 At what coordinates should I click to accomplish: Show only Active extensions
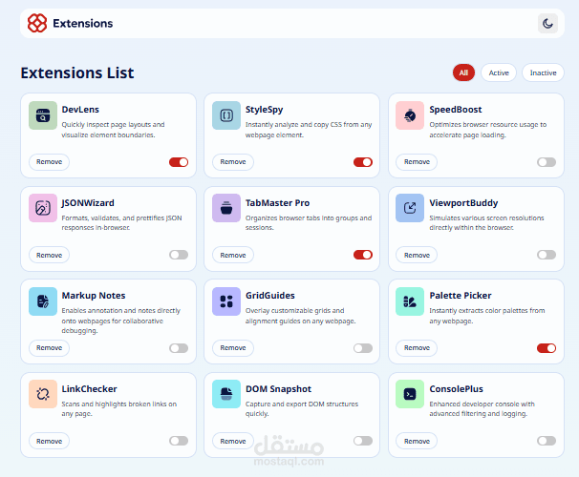[499, 73]
